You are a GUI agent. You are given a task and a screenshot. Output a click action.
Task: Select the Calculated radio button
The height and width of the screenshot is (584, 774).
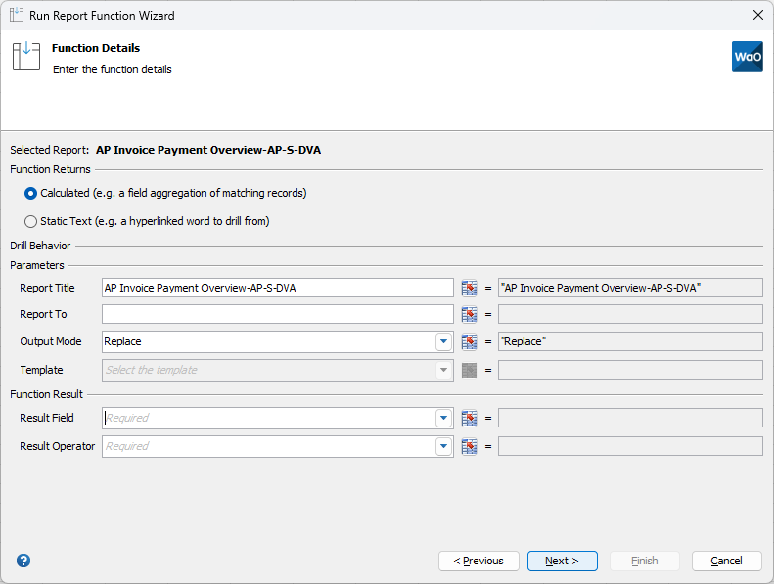click(x=30, y=193)
